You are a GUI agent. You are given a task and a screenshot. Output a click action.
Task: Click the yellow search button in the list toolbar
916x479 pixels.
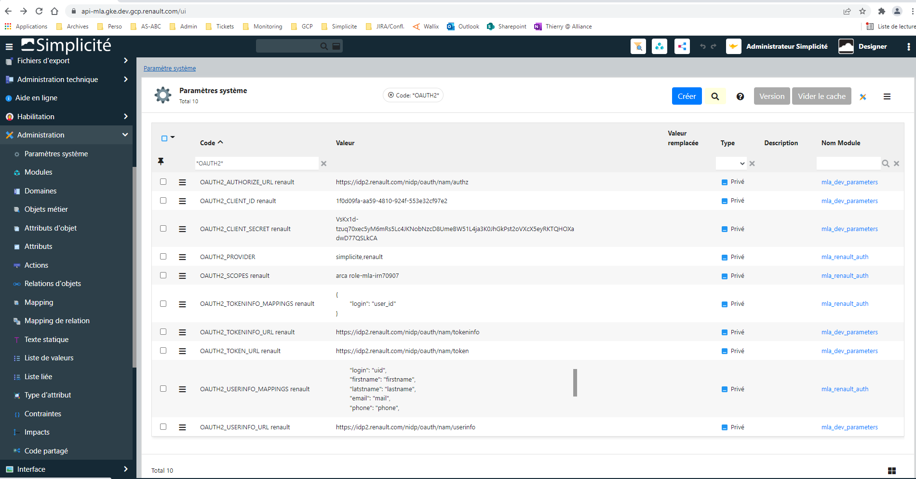coord(715,96)
